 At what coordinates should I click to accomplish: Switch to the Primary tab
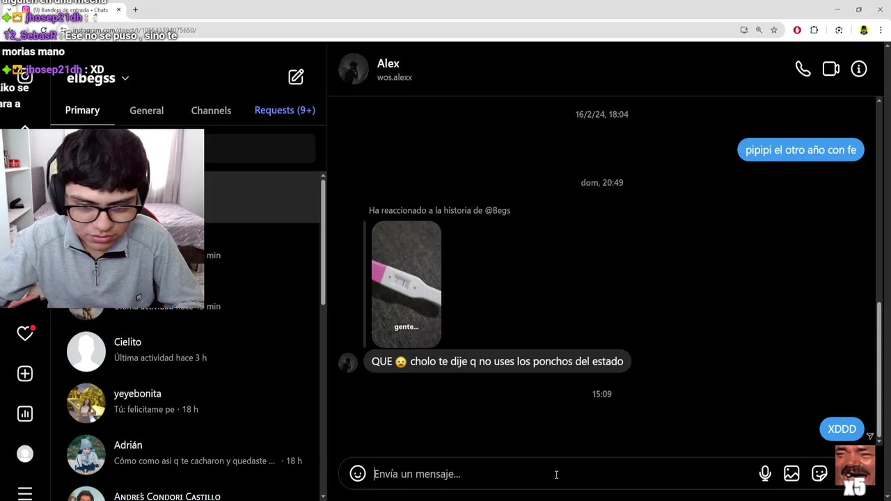82,110
